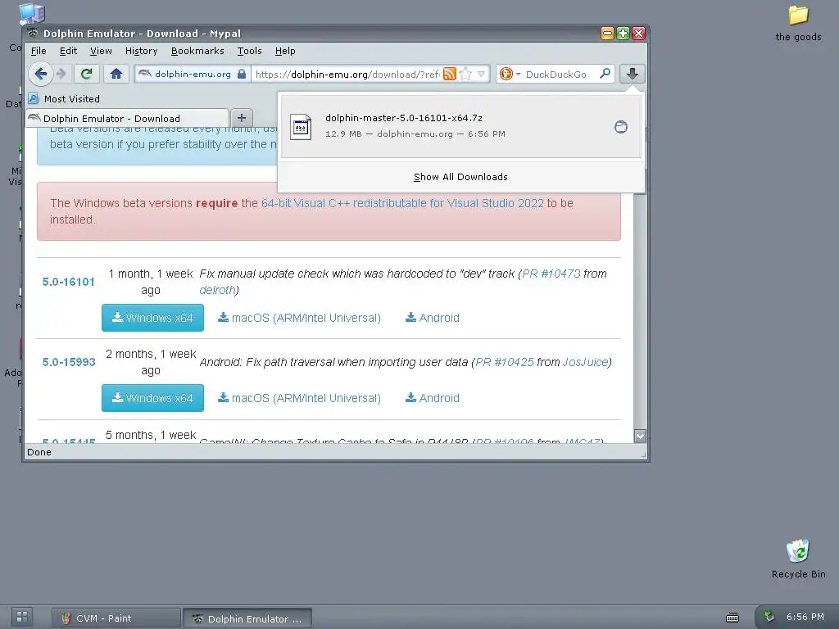Open PR #10473 link
The width and height of the screenshot is (839, 629).
coord(551,274)
